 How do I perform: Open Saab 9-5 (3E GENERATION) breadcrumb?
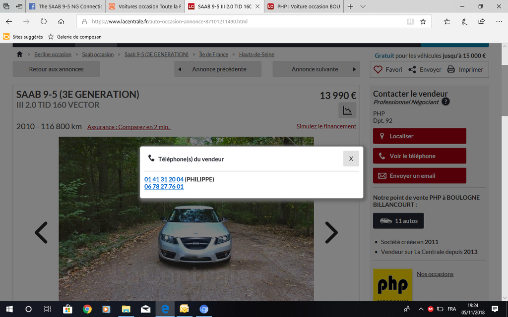pos(156,54)
